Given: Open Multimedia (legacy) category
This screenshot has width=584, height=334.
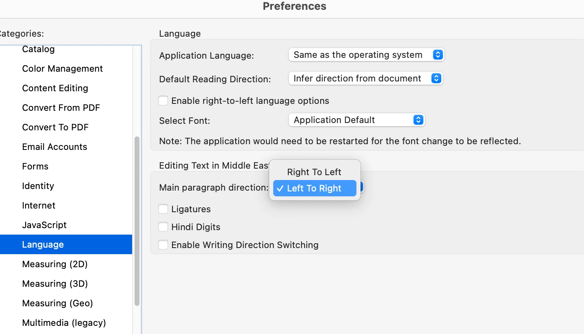Looking at the screenshot, I should tap(64, 323).
